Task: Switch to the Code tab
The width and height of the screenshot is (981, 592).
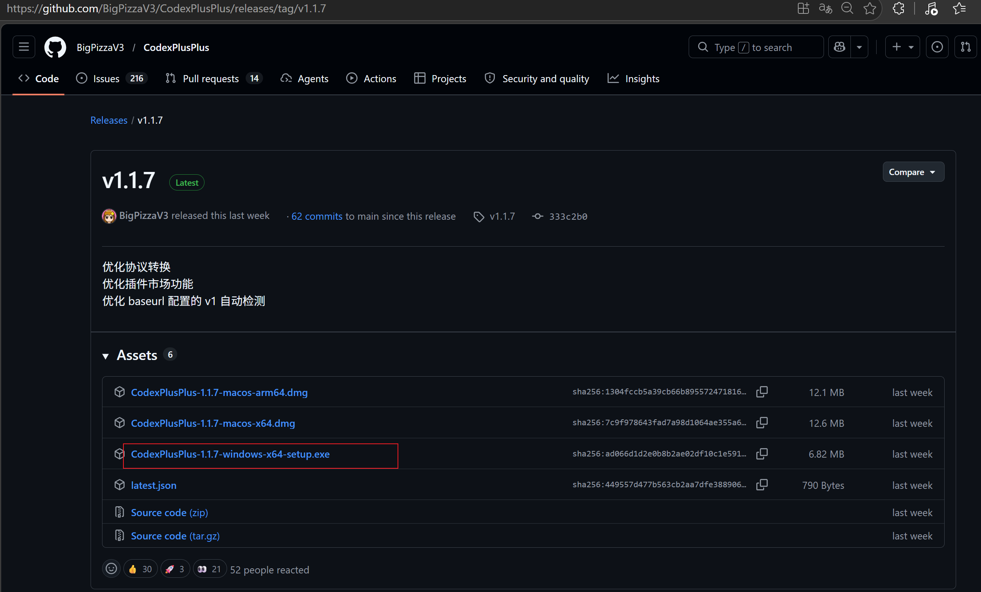Action: click(x=39, y=78)
